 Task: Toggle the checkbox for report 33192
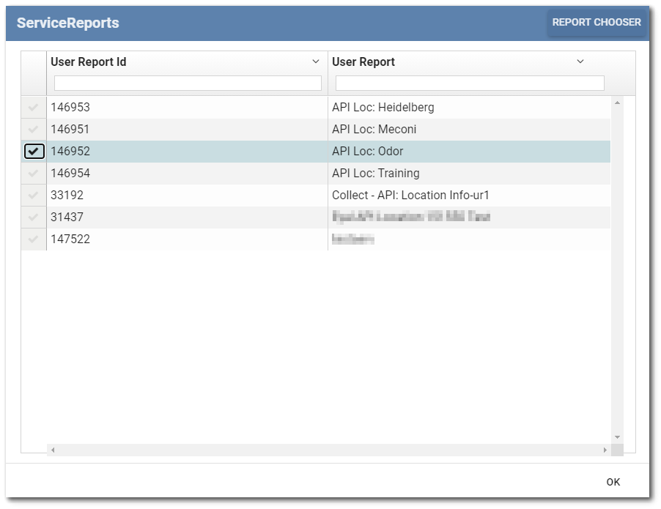(x=32, y=195)
